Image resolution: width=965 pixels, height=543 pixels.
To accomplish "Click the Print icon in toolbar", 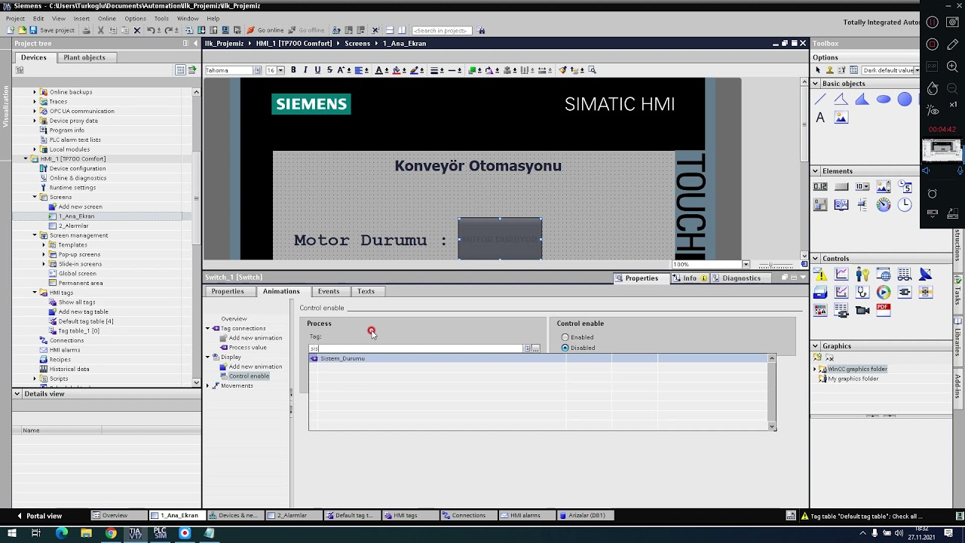I will click(86, 30).
